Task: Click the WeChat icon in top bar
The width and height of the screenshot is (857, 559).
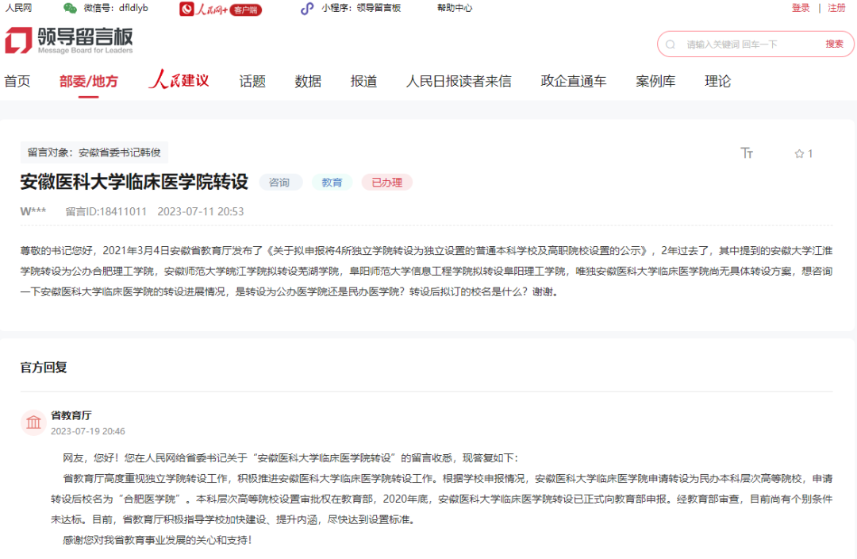Action: (71, 8)
